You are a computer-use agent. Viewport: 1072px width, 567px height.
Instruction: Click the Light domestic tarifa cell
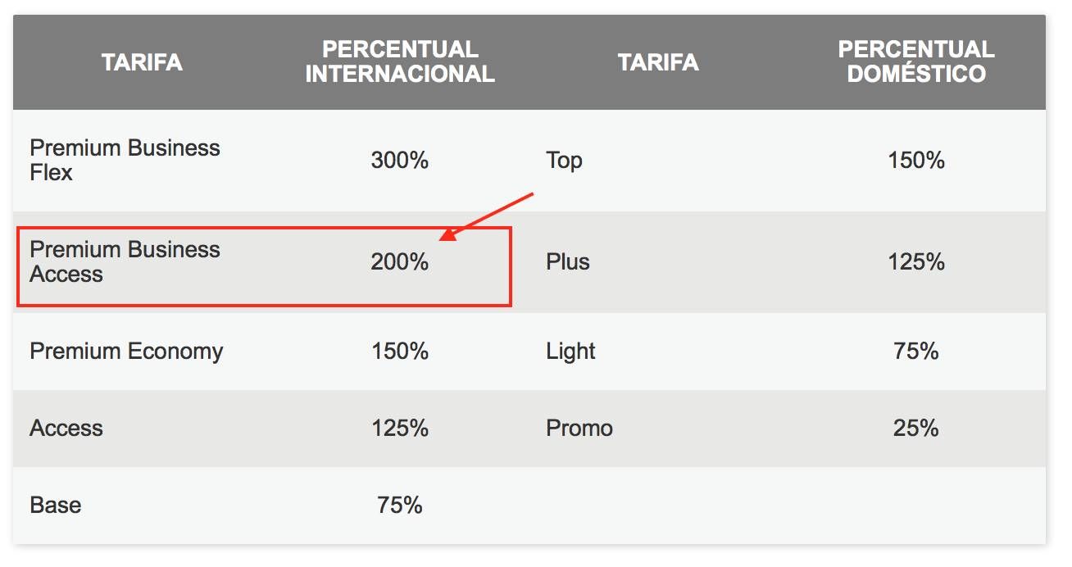570,352
